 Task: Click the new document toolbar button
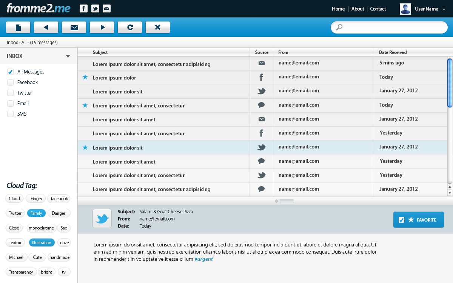(18, 27)
